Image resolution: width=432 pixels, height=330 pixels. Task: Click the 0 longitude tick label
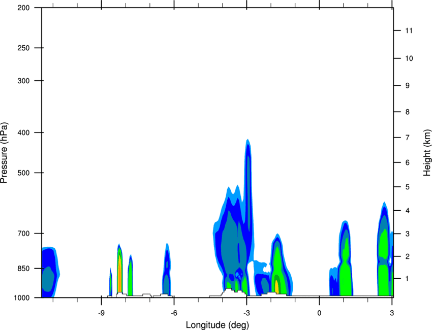click(319, 313)
